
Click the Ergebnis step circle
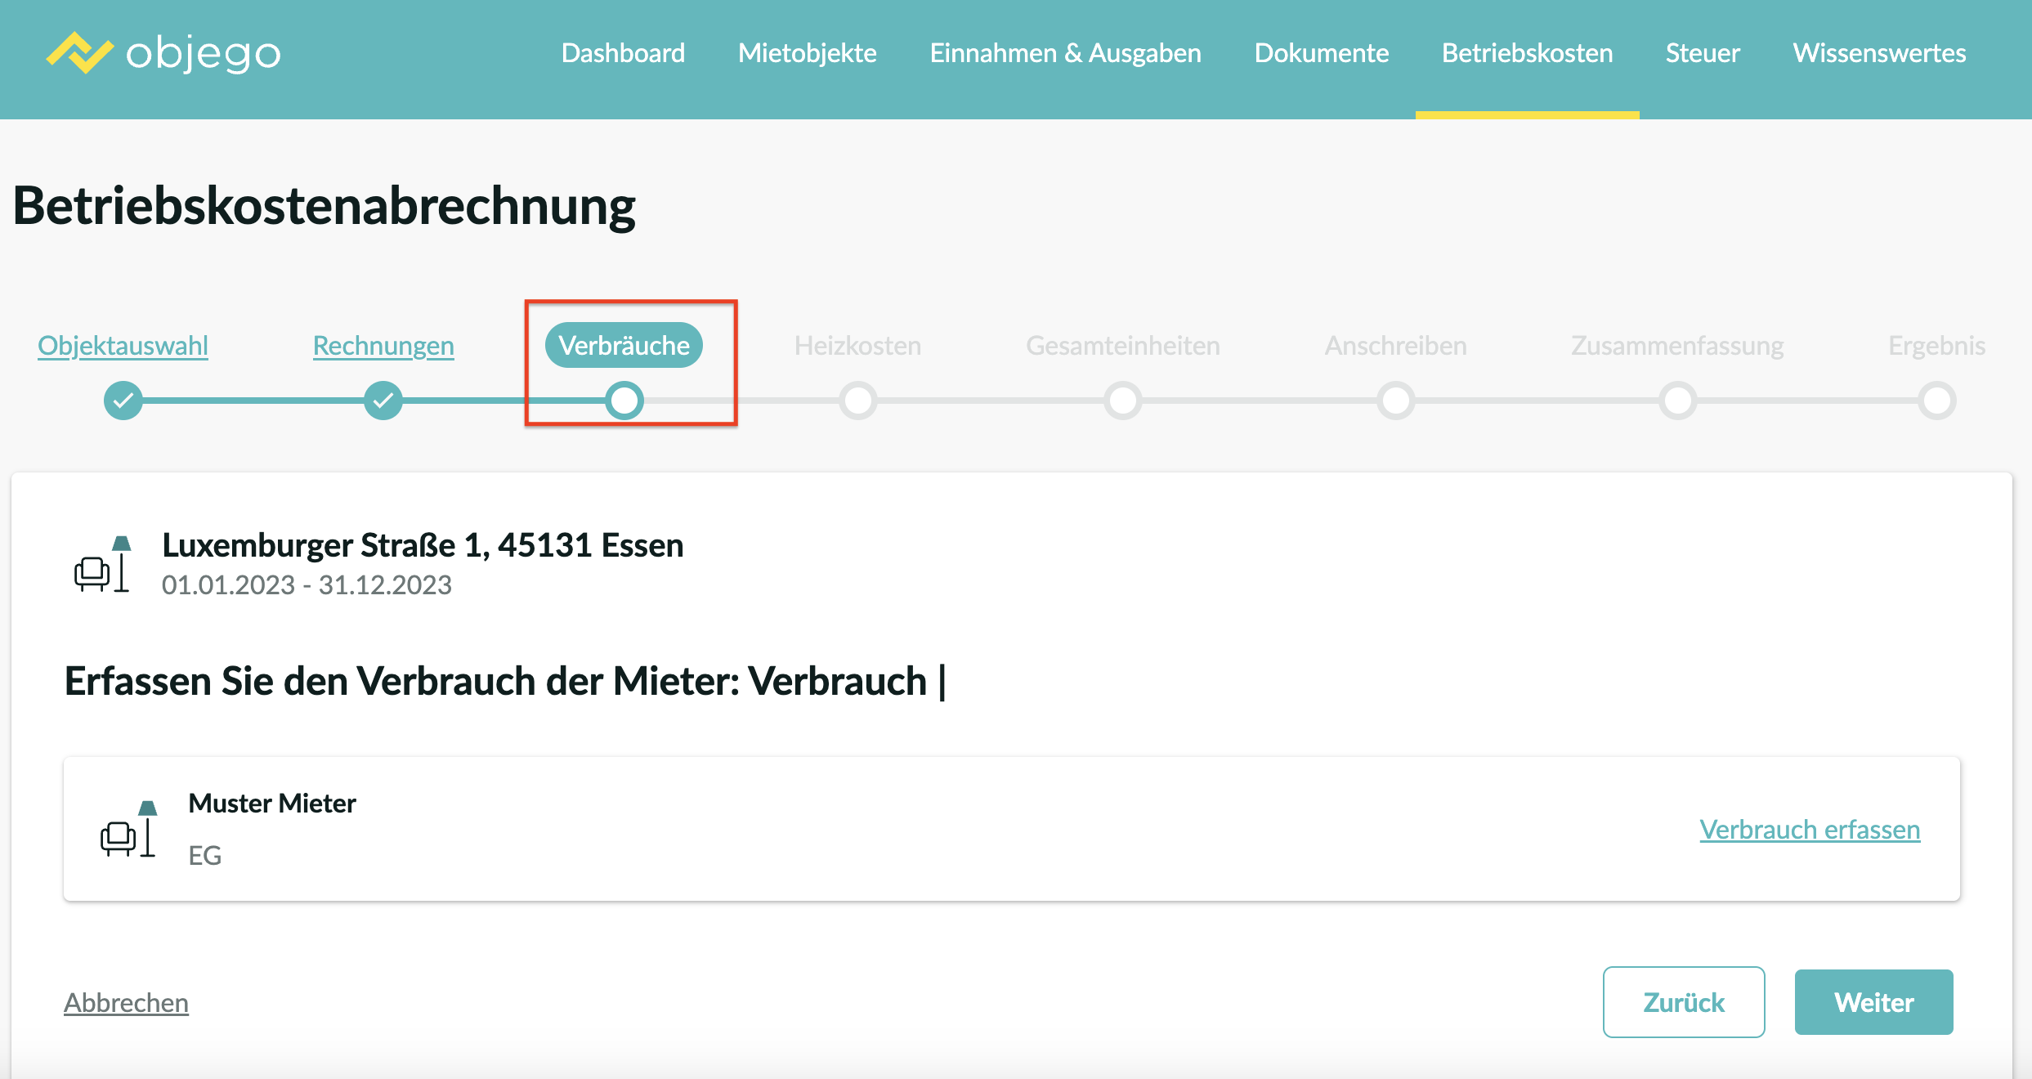(x=1937, y=401)
